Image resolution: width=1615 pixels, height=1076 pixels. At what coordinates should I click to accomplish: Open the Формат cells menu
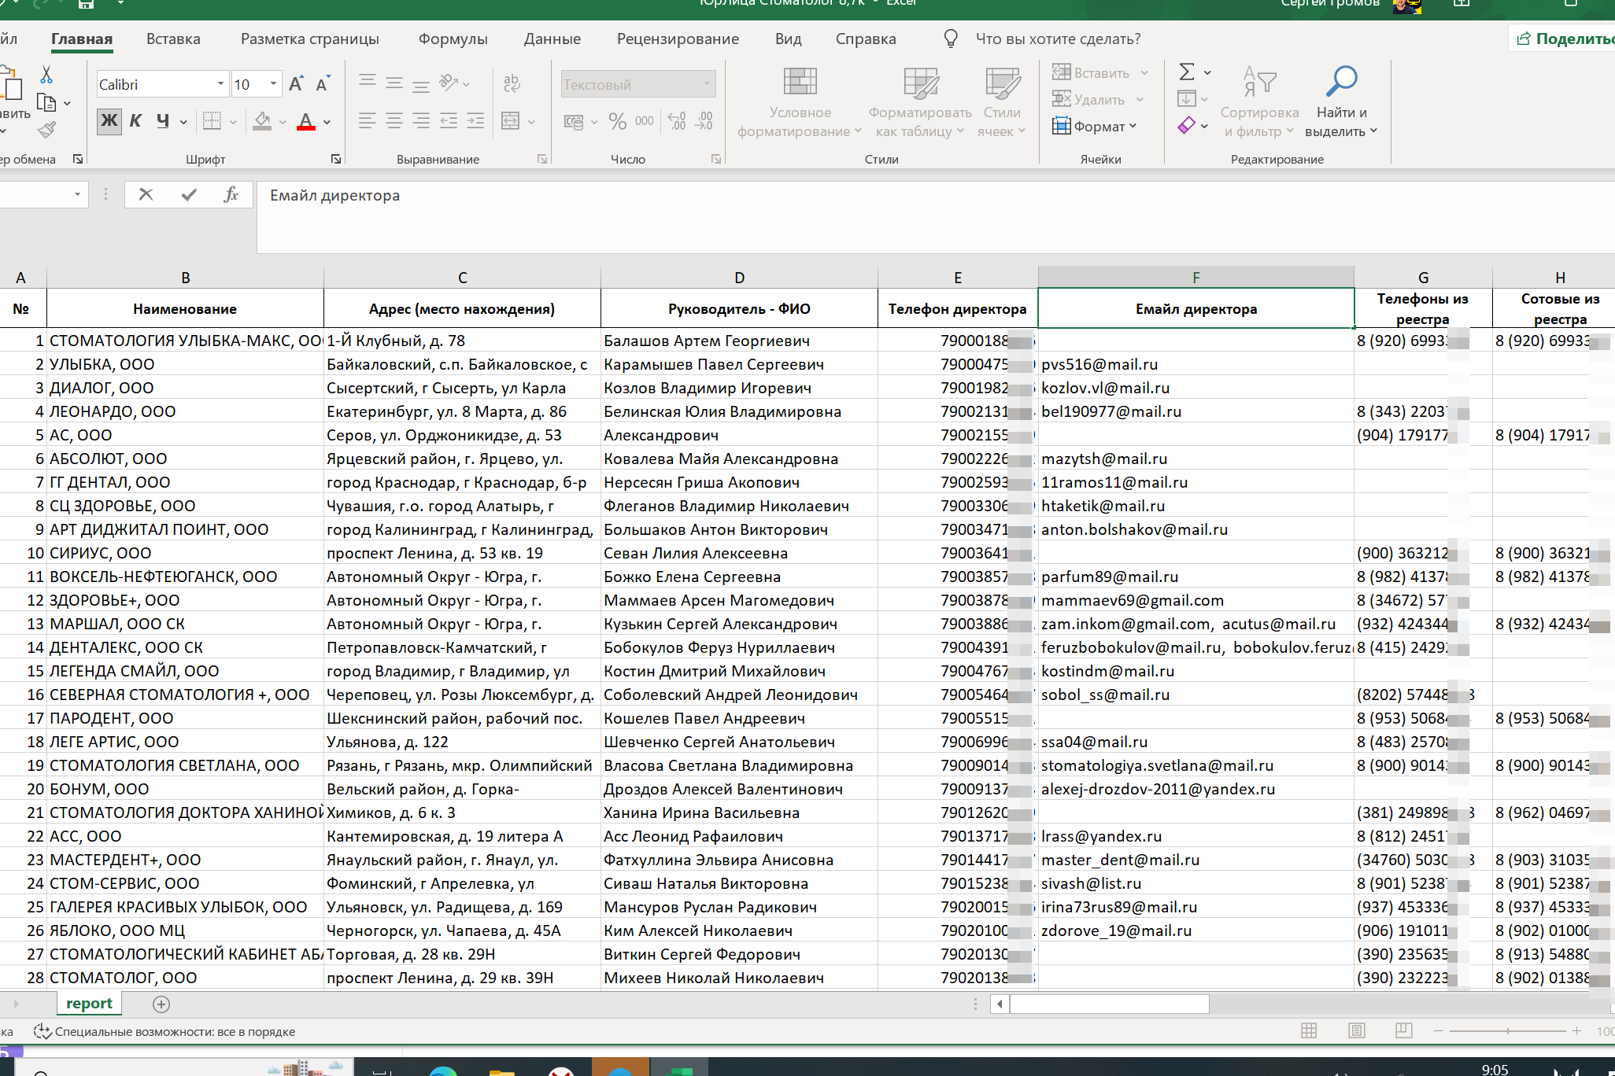point(1095,126)
